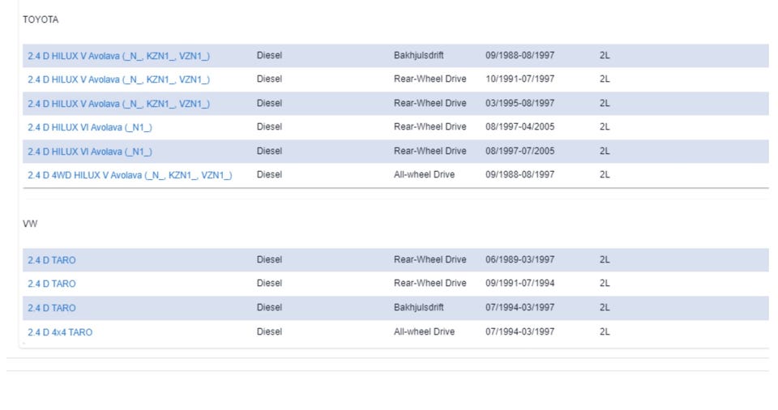778x410 pixels.
Task: Open the 2.4 D TARO link with Bakhjulsdrift
Action: [52, 308]
